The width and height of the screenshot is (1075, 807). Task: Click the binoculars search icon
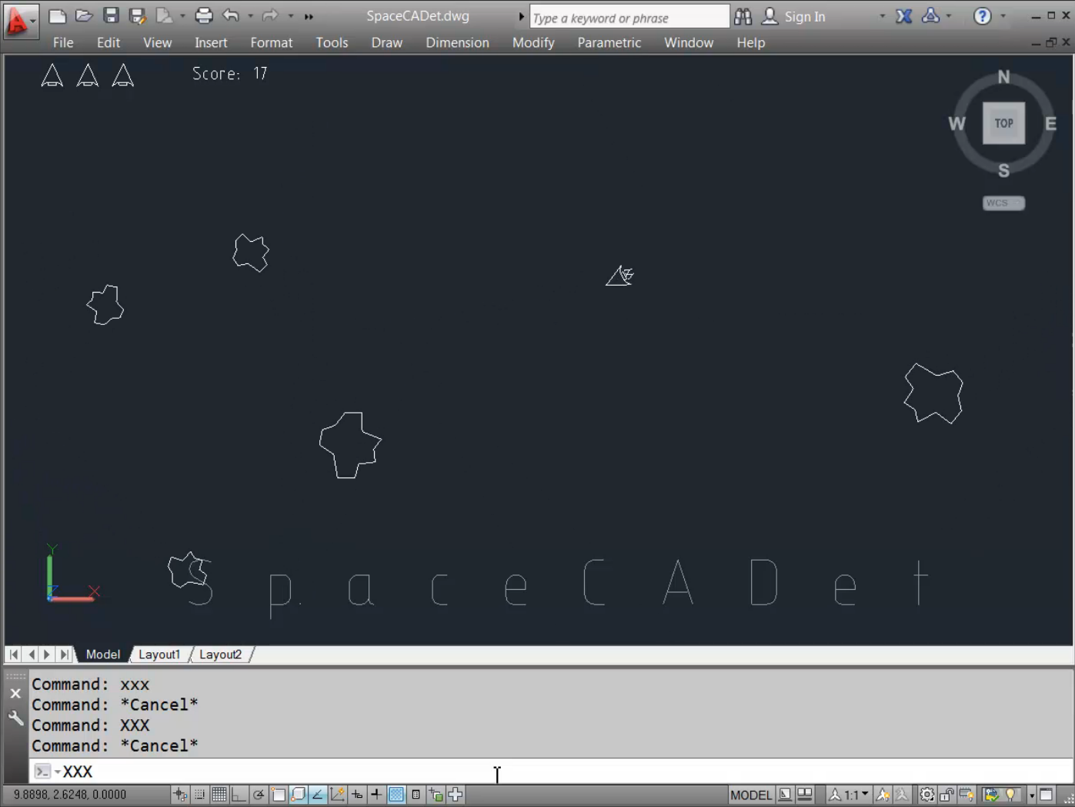[743, 16]
